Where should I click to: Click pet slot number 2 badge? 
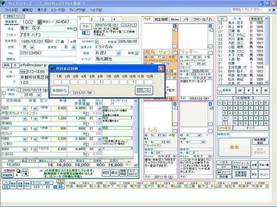click(210, 26)
